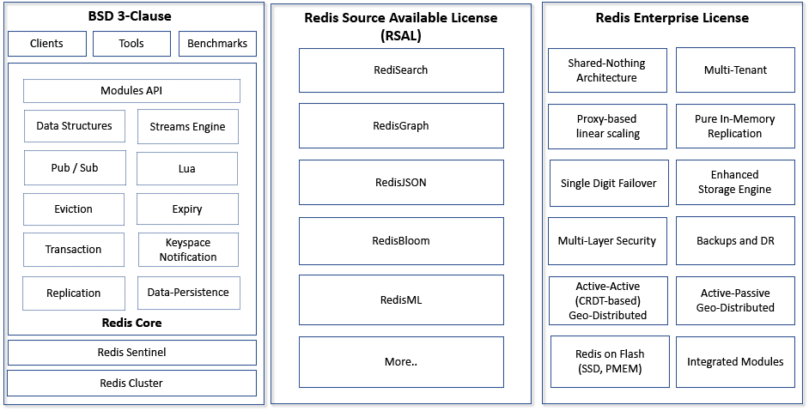Select the RediSearch box

pyautogui.click(x=401, y=70)
